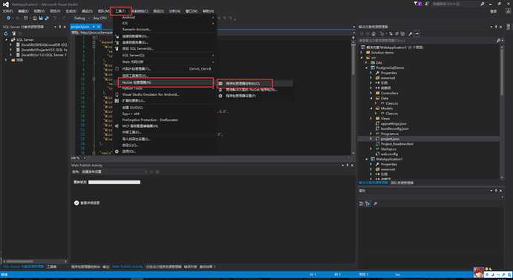
Task: Click the Navigate Backward toolbar button
Action: tap(8, 19)
